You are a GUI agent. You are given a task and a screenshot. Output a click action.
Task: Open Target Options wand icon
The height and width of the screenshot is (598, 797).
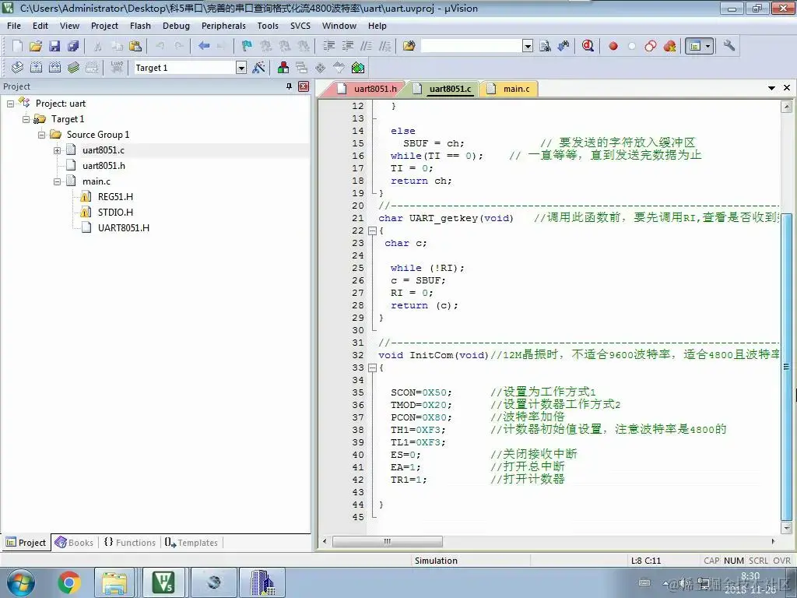[258, 68]
